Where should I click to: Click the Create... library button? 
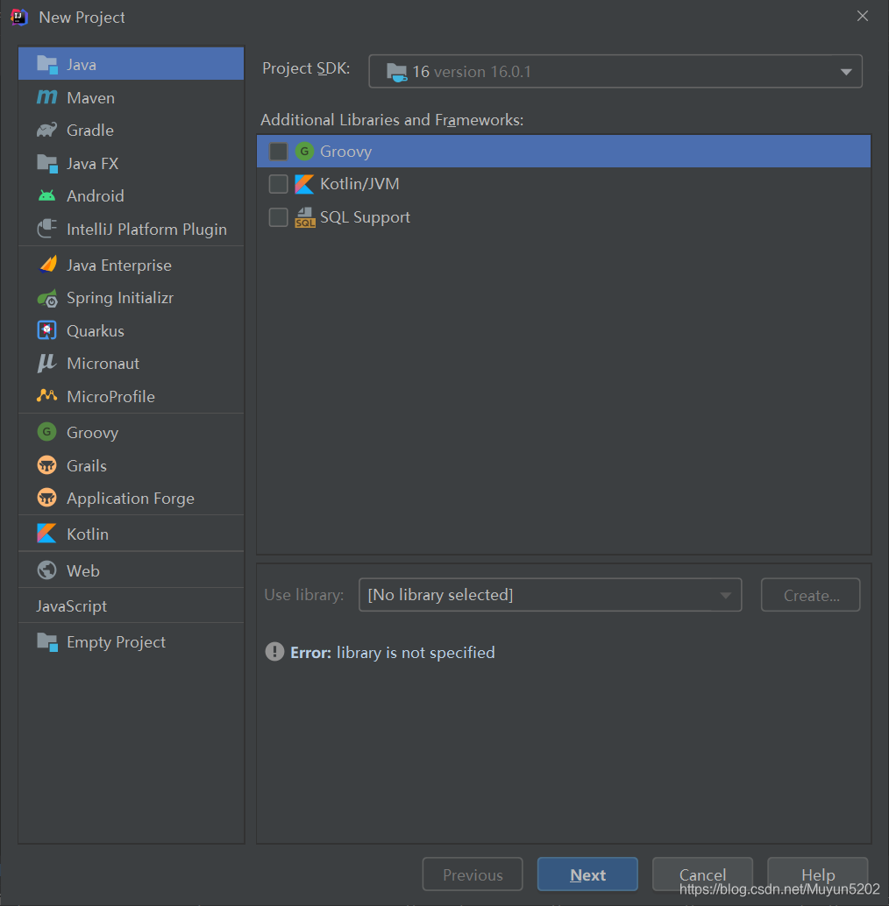coord(810,595)
